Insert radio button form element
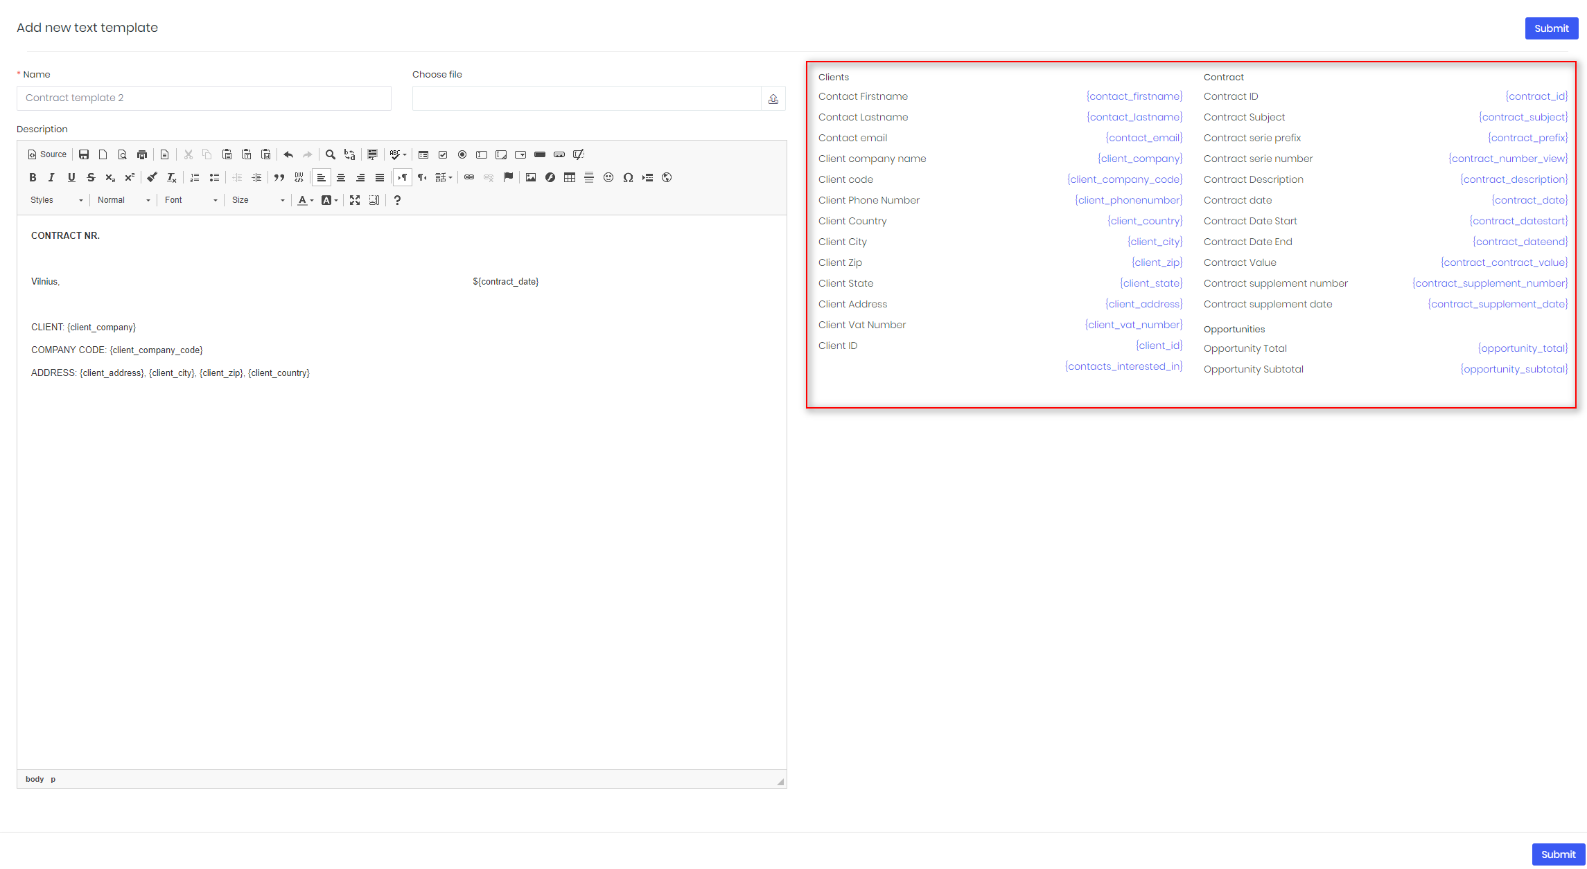The image size is (1587, 869). [x=462, y=154]
